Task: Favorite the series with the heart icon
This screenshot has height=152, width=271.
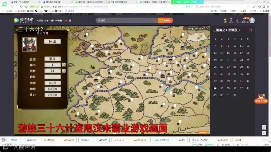Action: click(x=250, y=30)
